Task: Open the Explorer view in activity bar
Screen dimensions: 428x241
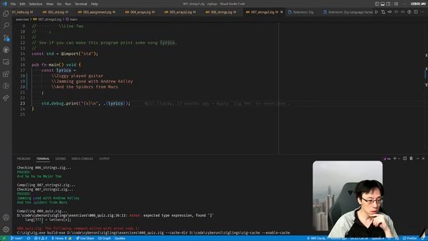Action: 6,13
